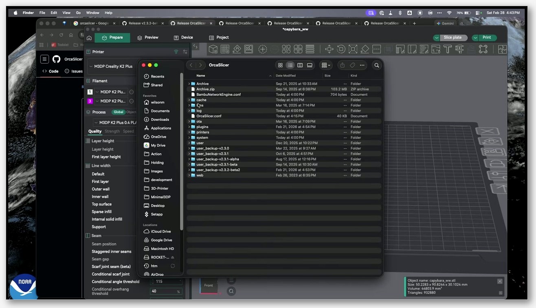Click the zoom magnifier icon below the Front view cube

tap(231, 291)
